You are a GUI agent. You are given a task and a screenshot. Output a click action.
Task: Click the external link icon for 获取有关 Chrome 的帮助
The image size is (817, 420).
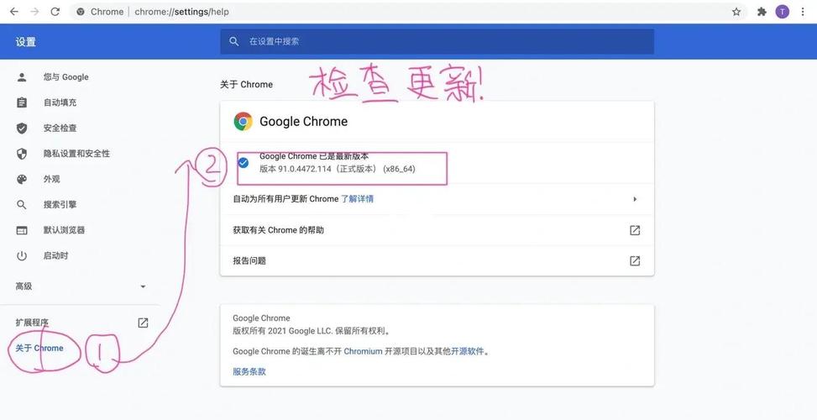tap(635, 230)
